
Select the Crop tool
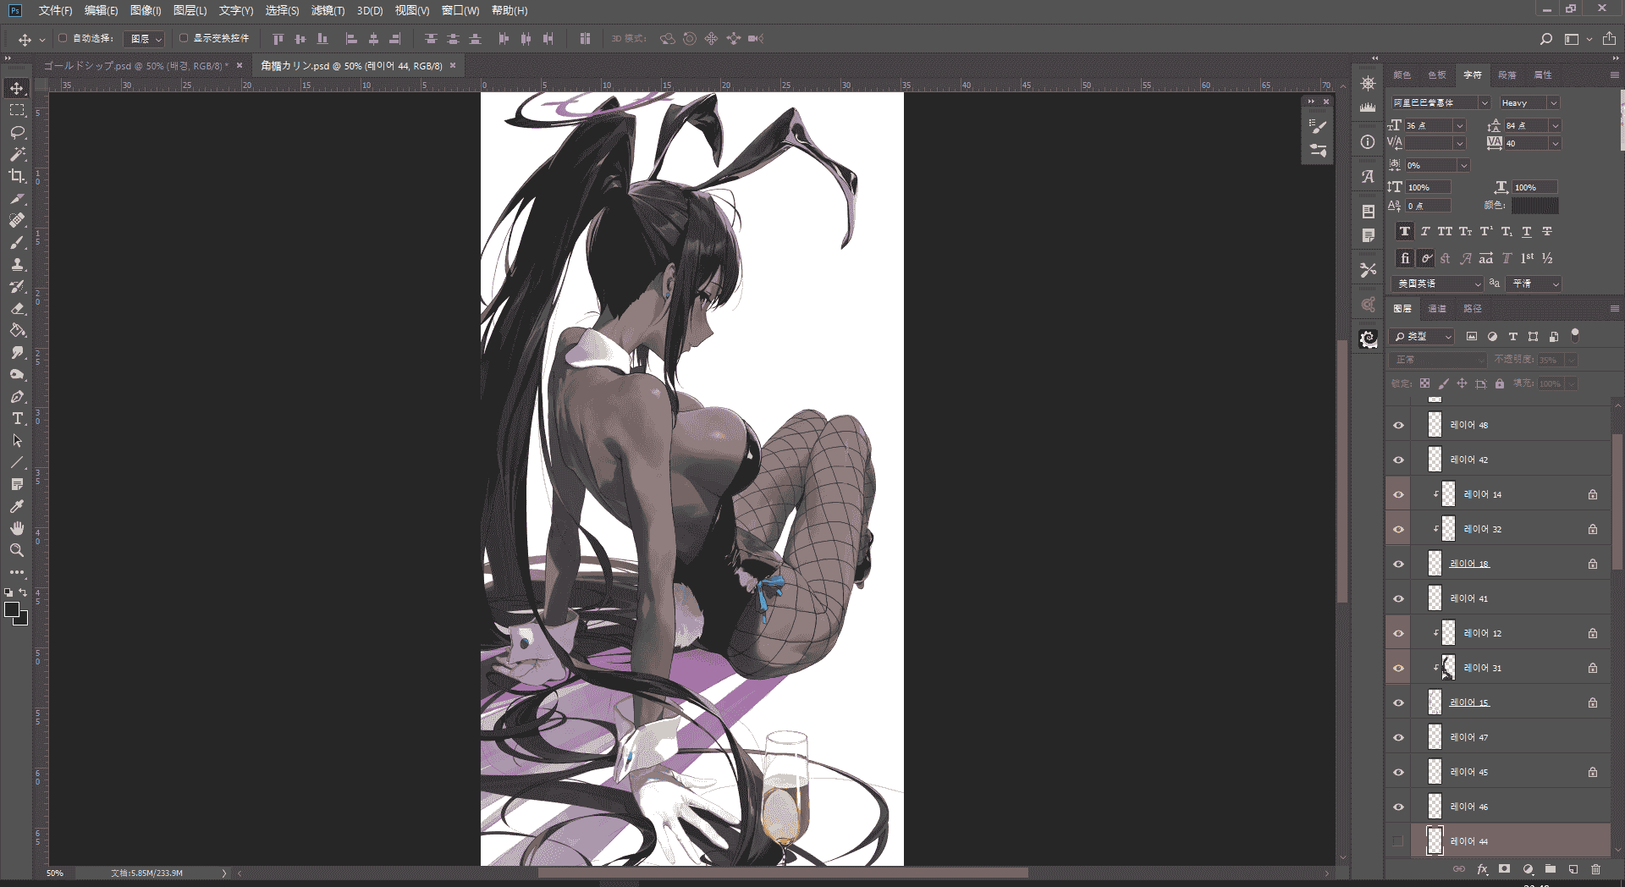[x=17, y=176]
